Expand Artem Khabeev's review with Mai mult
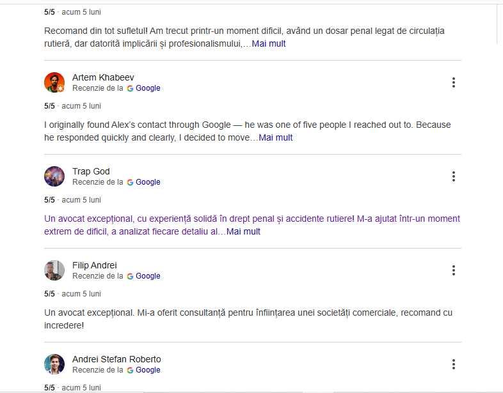 click(275, 137)
